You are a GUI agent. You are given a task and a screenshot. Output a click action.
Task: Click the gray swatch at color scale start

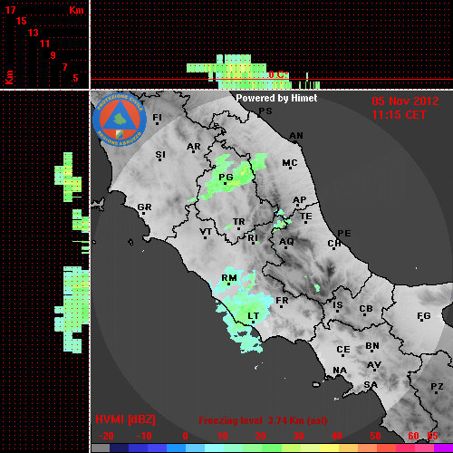(101, 448)
